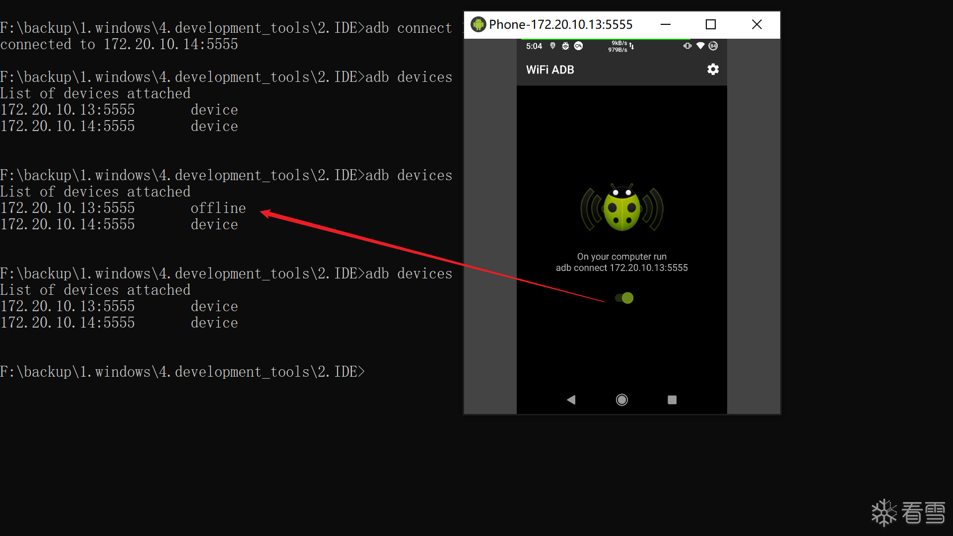Maximize the Phone-172.20.10.13:5555 window
This screenshot has height=536, width=953.
711,24
